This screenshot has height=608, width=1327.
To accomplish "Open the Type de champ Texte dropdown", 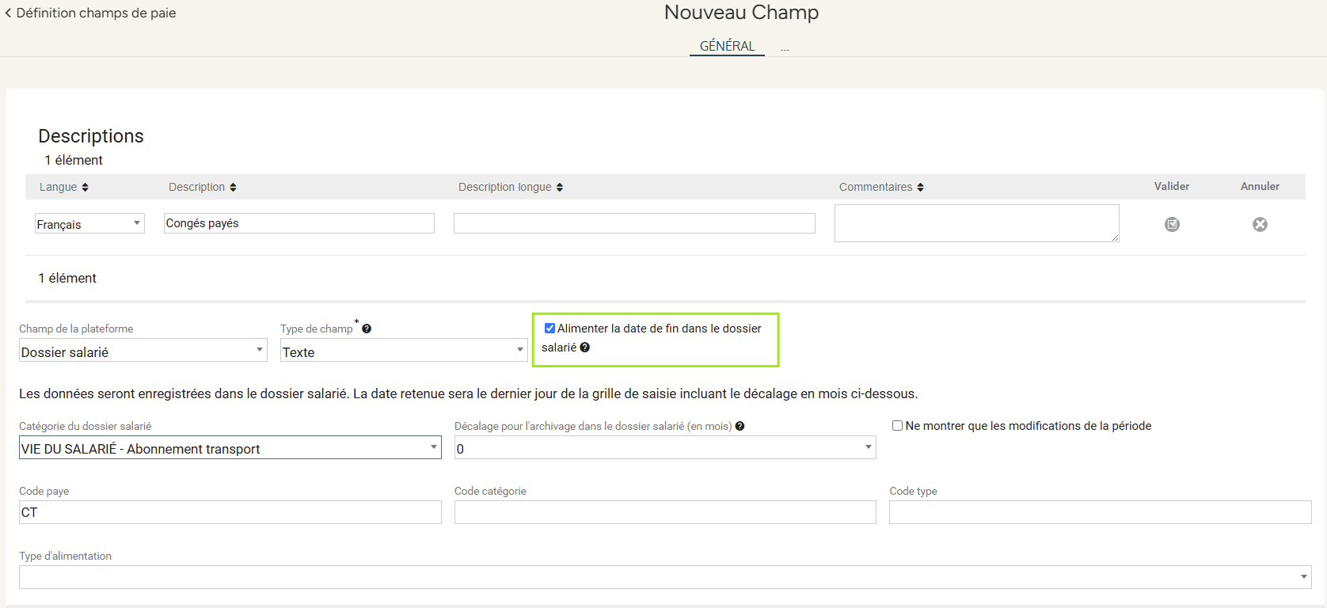I will pos(404,351).
